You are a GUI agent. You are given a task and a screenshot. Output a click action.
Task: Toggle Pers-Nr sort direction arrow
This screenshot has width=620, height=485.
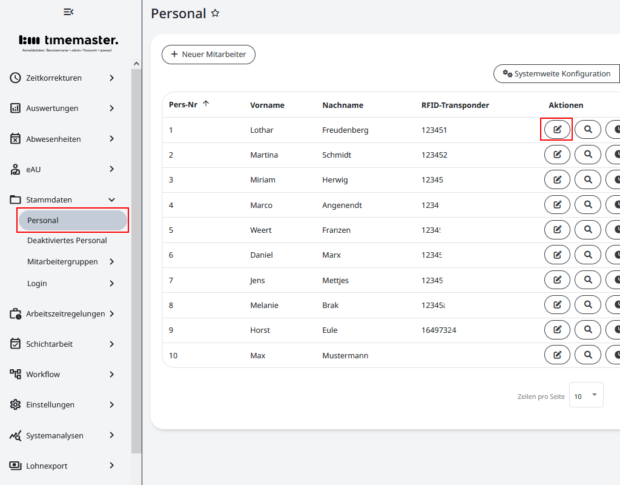[x=206, y=104]
